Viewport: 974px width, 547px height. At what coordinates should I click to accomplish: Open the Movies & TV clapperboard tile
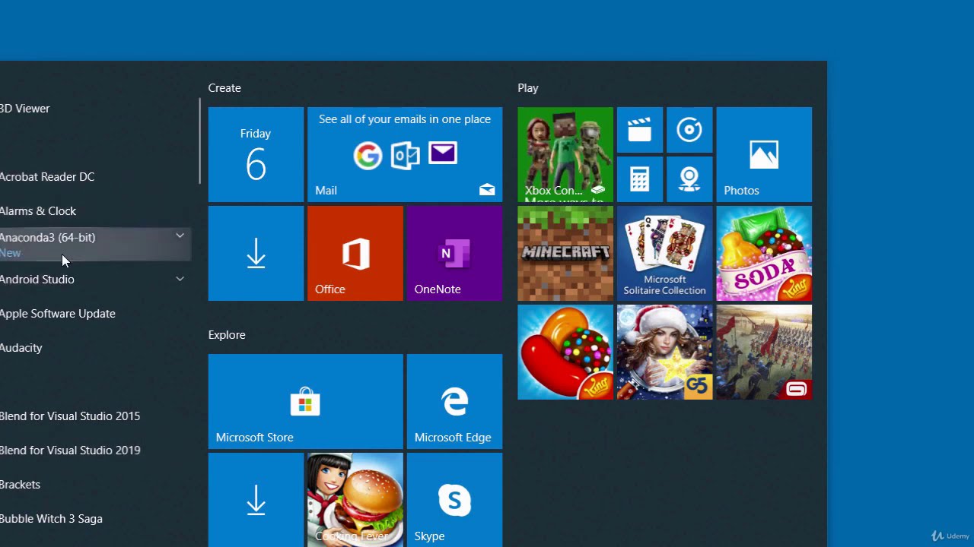[640, 130]
